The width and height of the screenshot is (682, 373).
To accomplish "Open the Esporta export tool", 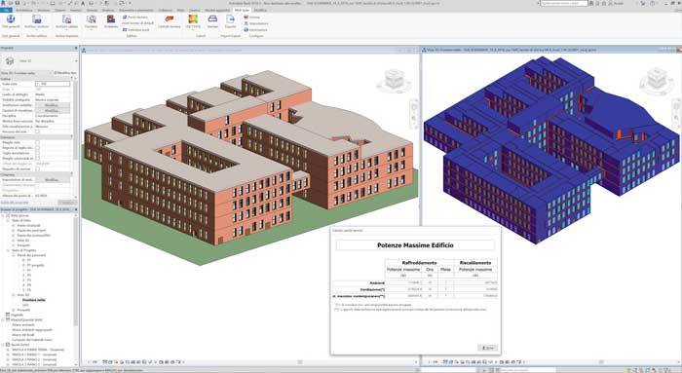I will (x=231, y=21).
